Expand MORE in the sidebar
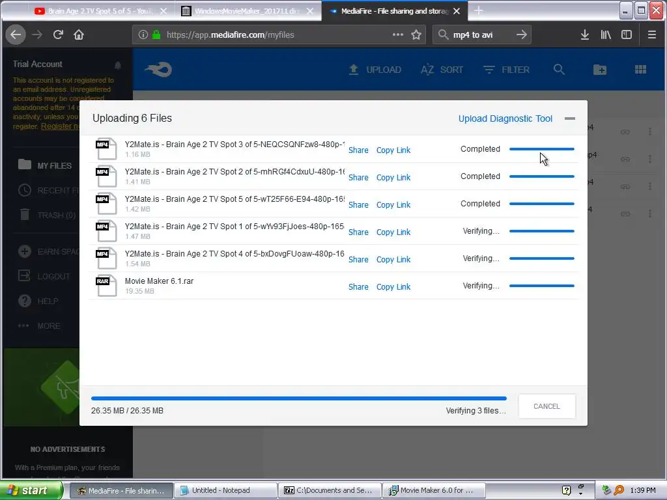667x500 pixels. coord(39,326)
